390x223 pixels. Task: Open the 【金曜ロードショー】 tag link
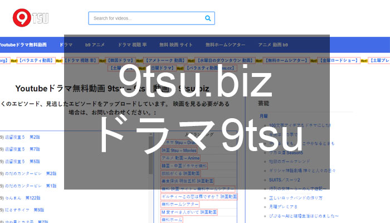click(x=339, y=60)
